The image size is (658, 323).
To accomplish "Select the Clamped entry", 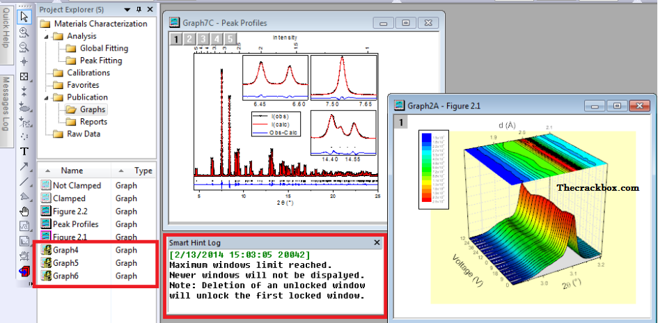I will tap(69, 198).
